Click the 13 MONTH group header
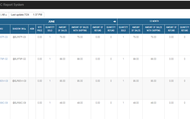Viewport: 190px width, 119px height. pyautogui.click(x=154, y=21)
